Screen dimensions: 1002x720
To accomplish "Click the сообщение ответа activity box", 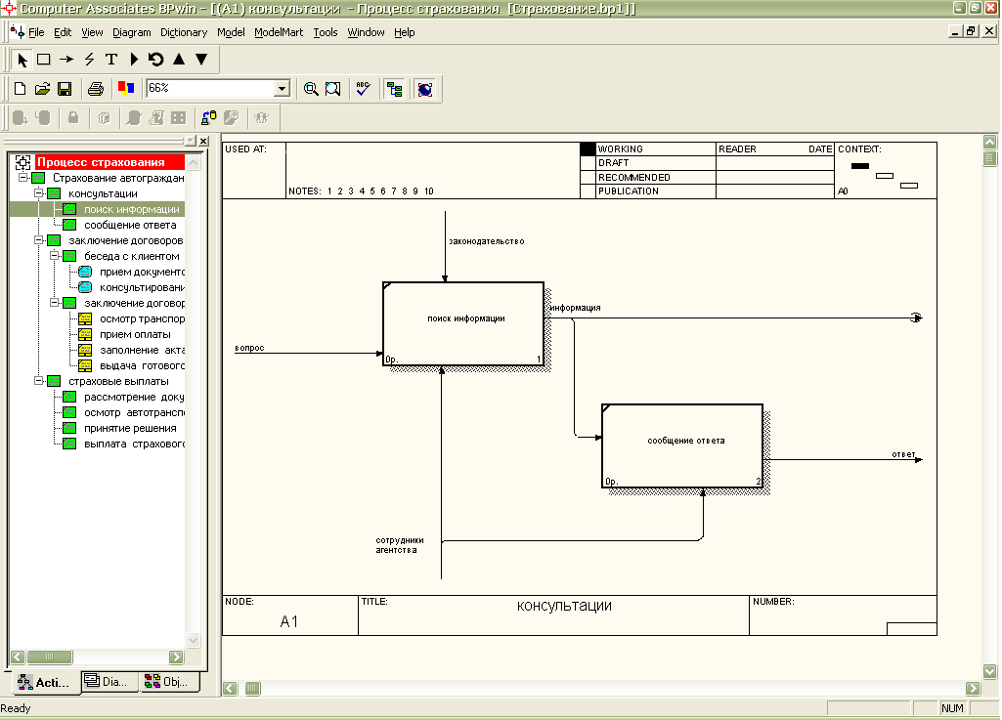I will pos(682,445).
